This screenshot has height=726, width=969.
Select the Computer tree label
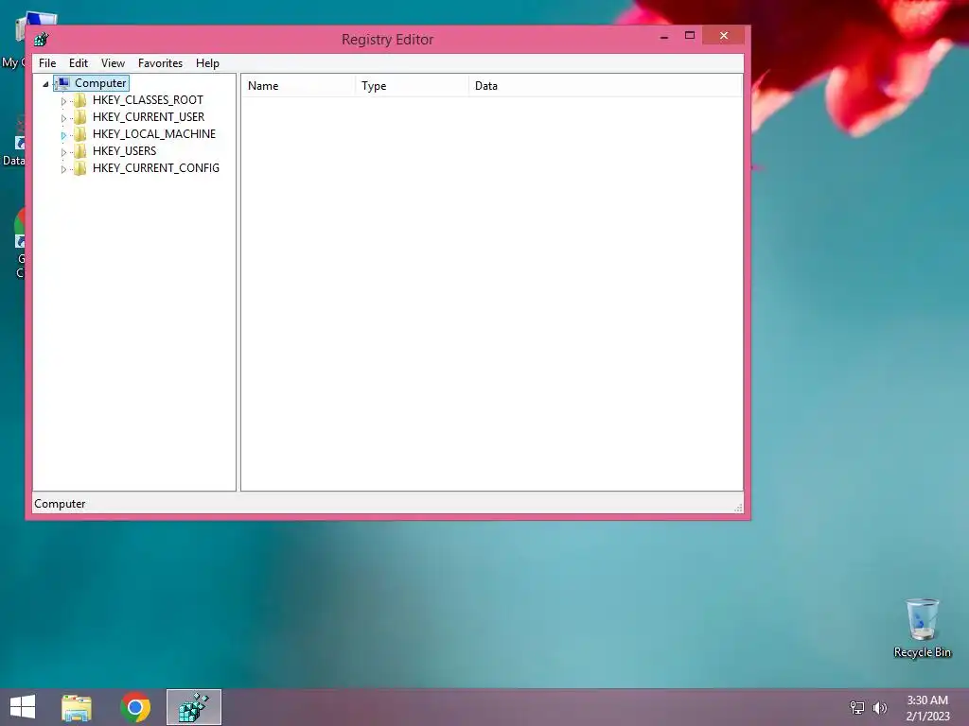(x=100, y=83)
